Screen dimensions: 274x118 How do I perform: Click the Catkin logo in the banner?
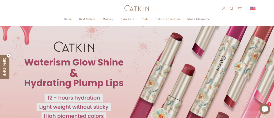click(x=74, y=47)
